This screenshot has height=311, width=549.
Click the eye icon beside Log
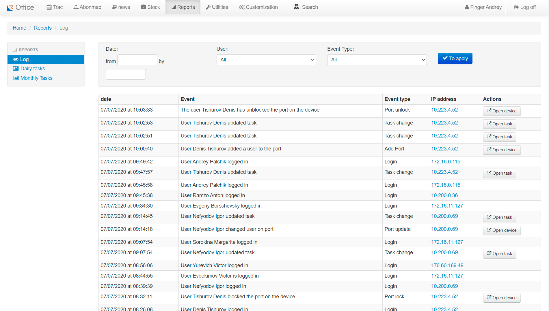point(16,59)
